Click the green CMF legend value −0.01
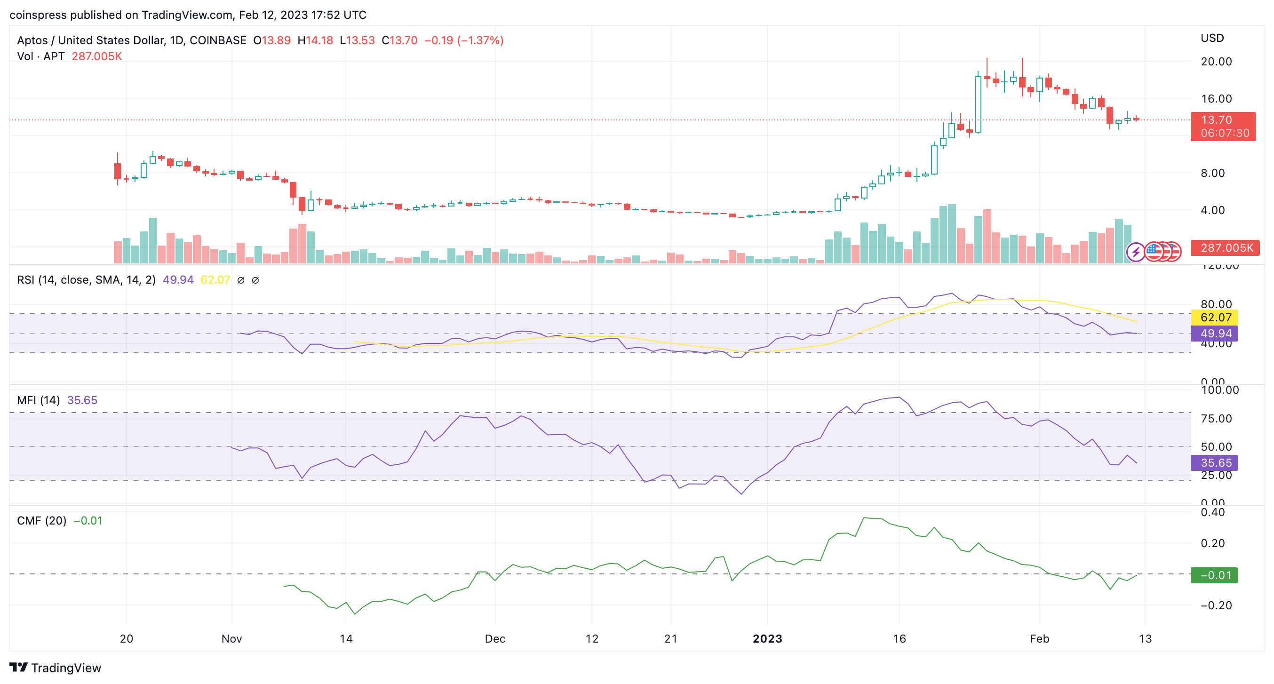The width and height of the screenshot is (1274, 684). point(88,521)
